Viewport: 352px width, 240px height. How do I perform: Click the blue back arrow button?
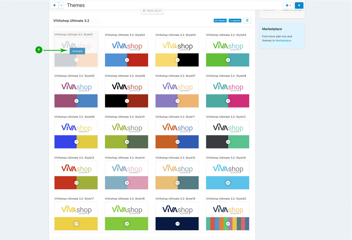[x=54, y=5]
